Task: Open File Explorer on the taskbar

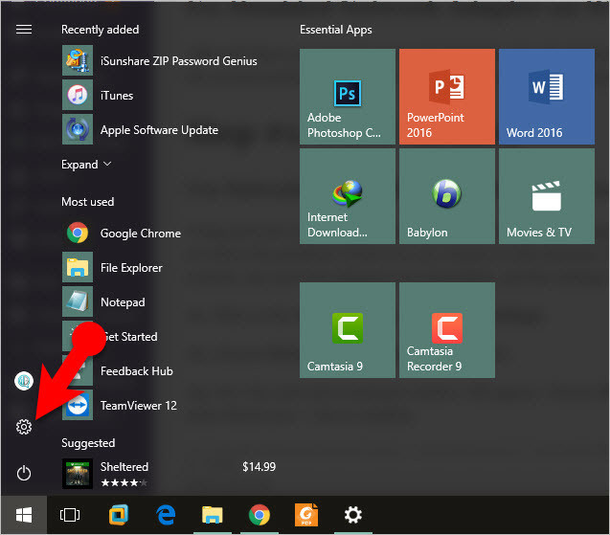Action: [212, 515]
